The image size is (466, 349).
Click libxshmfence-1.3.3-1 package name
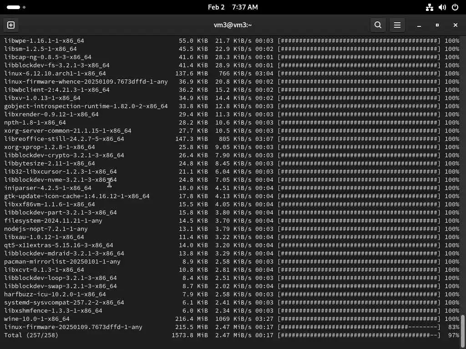point(53,310)
